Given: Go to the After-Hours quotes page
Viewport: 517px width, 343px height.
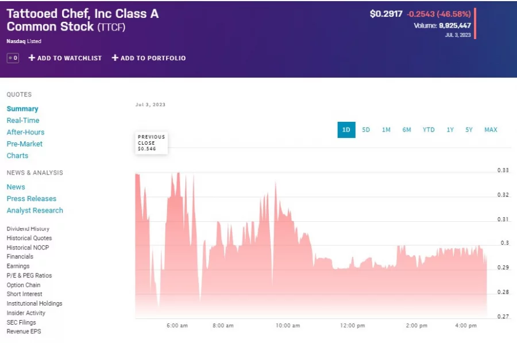Looking at the screenshot, I should coord(25,132).
